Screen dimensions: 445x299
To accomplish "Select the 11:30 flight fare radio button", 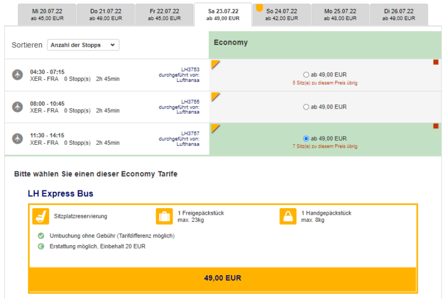I will coord(306,139).
